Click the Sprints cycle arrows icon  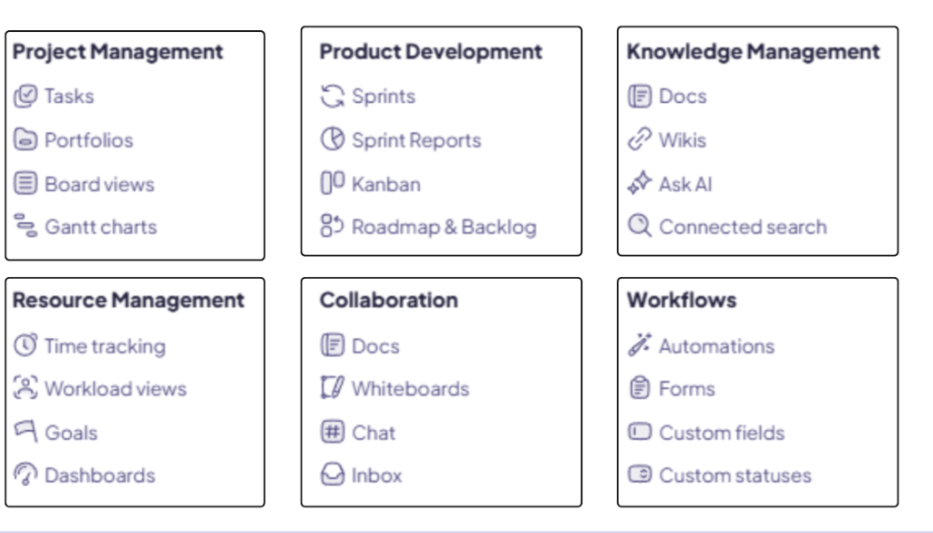click(x=332, y=96)
